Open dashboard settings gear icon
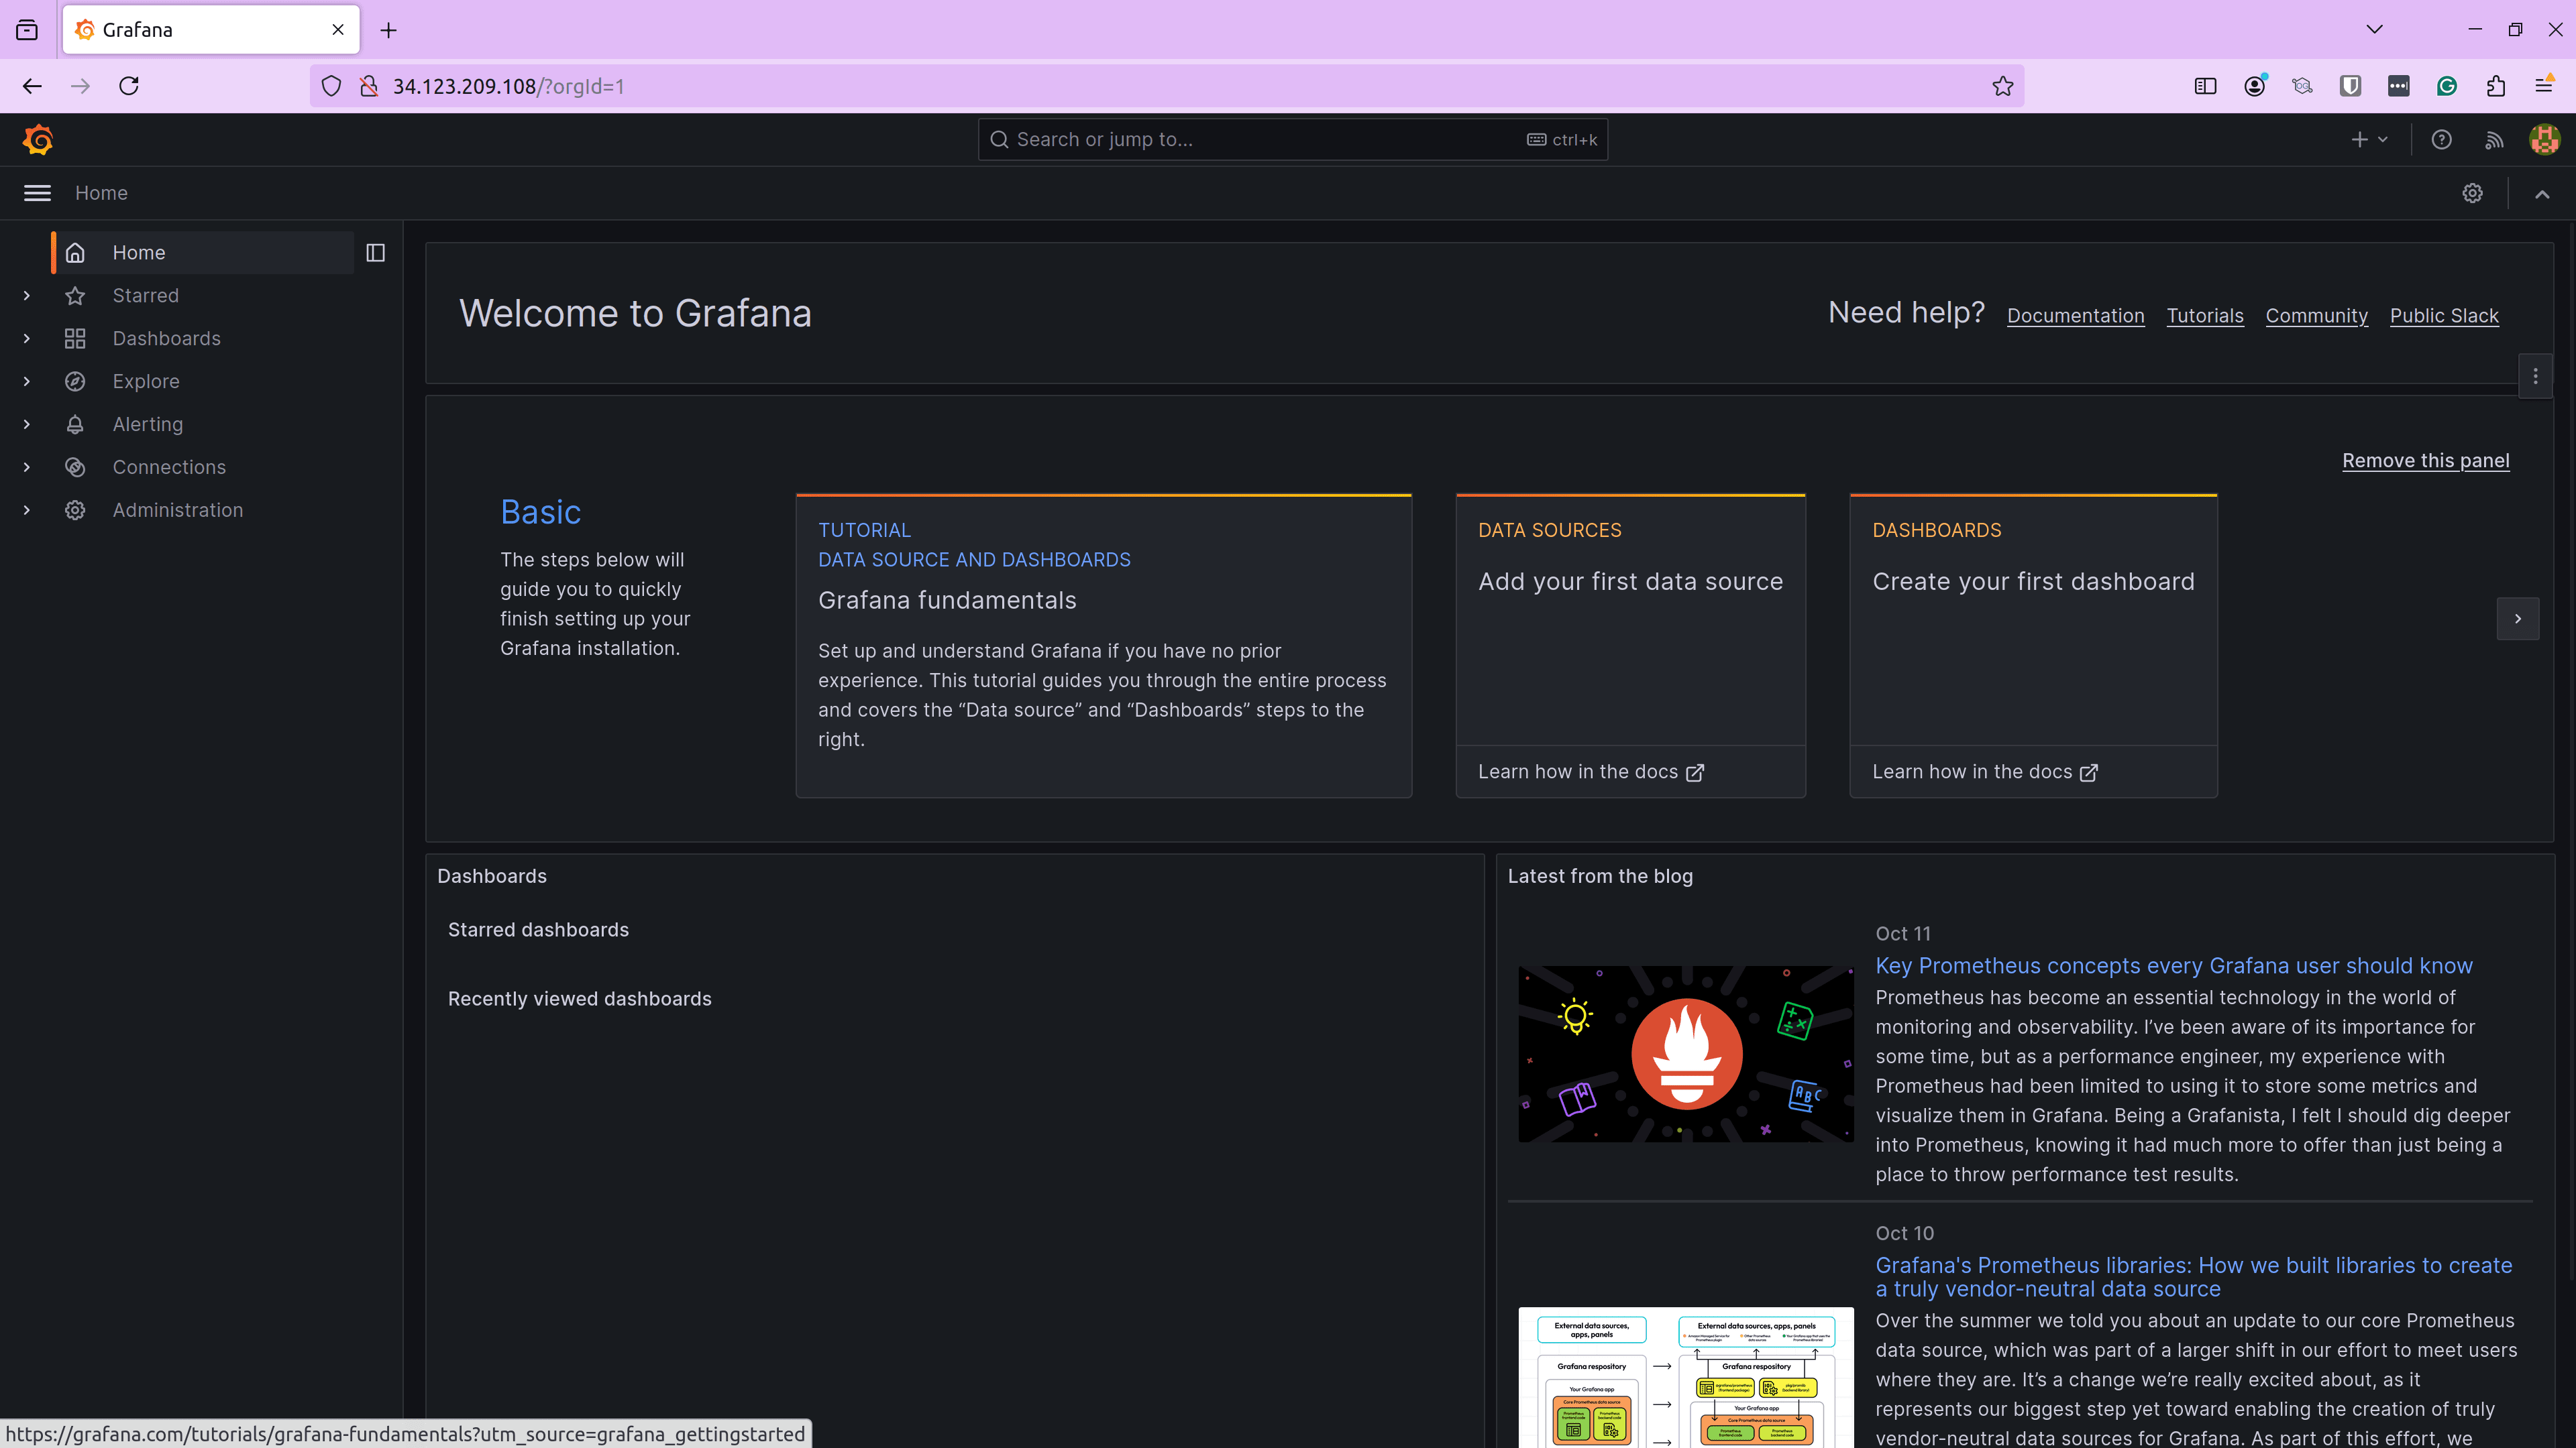The height and width of the screenshot is (1448, 2576). [x=2472, y=193]
